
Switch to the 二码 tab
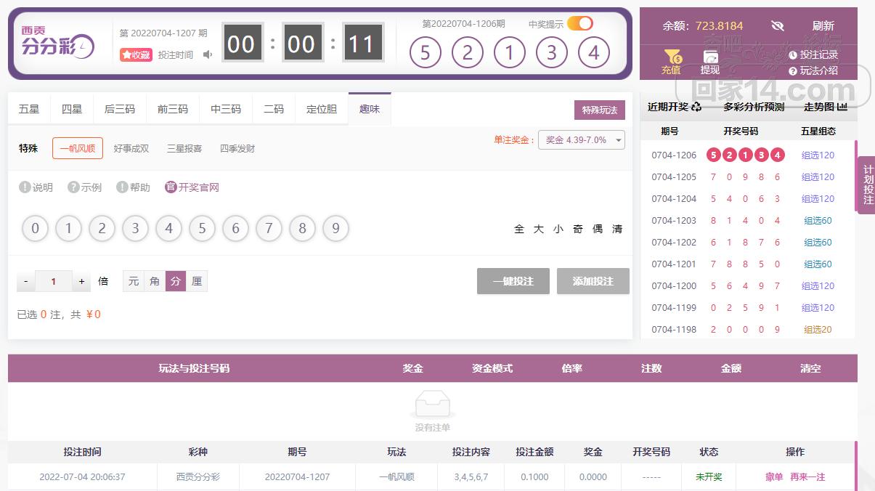[x=274, y=109]
